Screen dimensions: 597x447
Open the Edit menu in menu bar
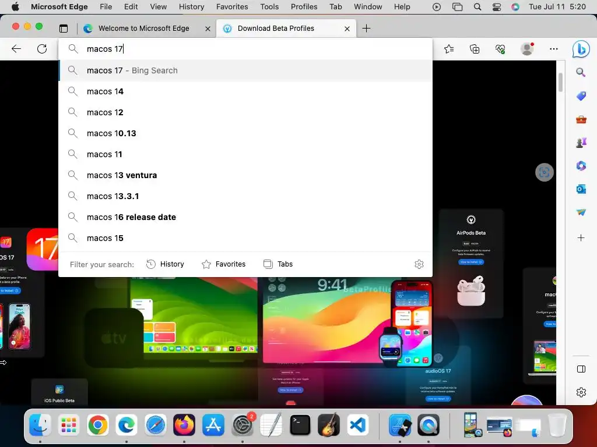pyautogui.click(x=131, y=7)
